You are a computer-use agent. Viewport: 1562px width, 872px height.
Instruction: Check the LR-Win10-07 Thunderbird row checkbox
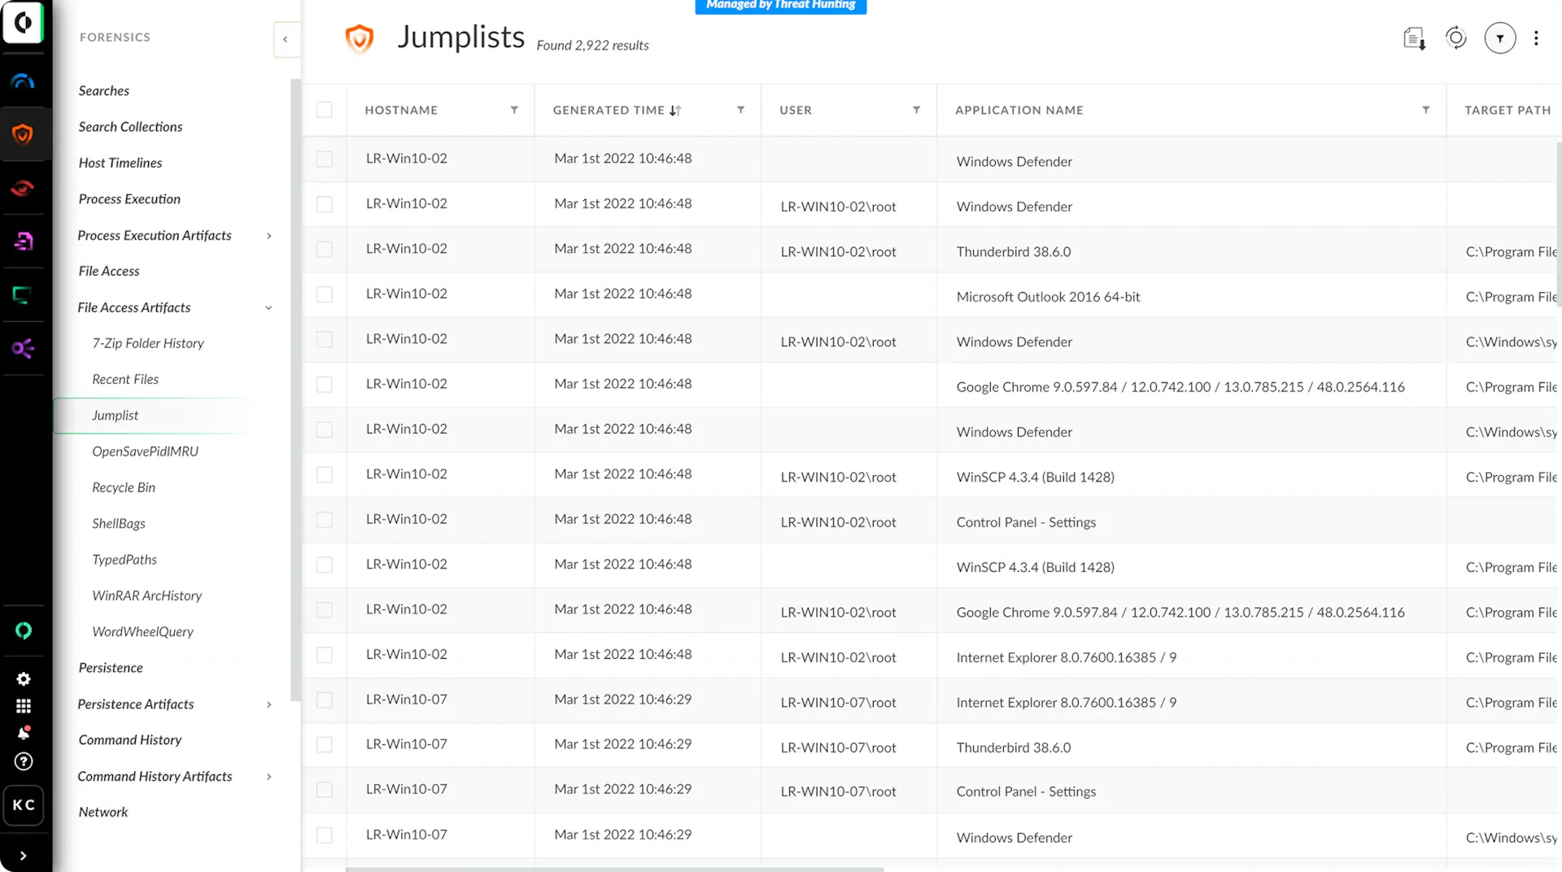coord(325,744)
